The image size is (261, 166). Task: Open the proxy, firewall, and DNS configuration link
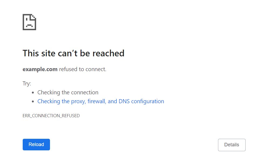101,101
